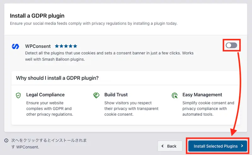The image size is (252, 155).
Task: Click the Easy Management title text
Action: pos(202,95)
